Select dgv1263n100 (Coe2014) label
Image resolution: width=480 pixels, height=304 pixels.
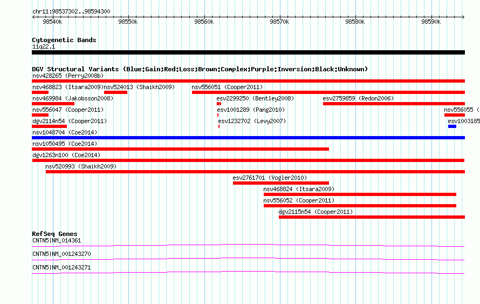(66, 155)
